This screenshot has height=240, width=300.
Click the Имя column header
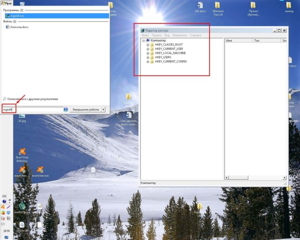238,41
